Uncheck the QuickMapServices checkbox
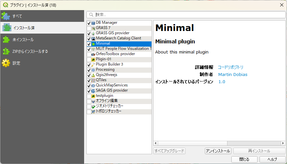The width and height of the screenshot is (287, 164). [x=89, y=86]
